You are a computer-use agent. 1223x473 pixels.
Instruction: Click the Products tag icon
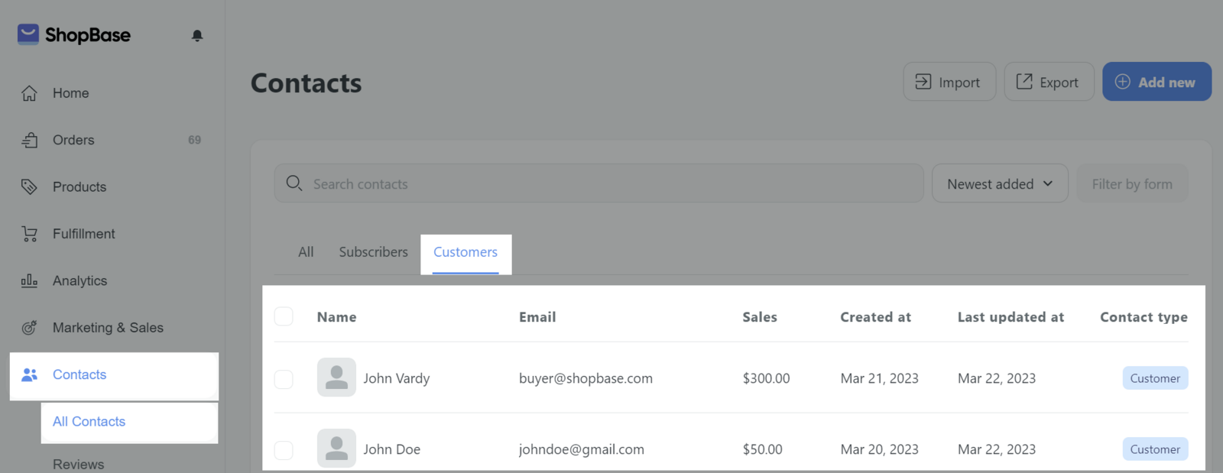click(29, 186)
